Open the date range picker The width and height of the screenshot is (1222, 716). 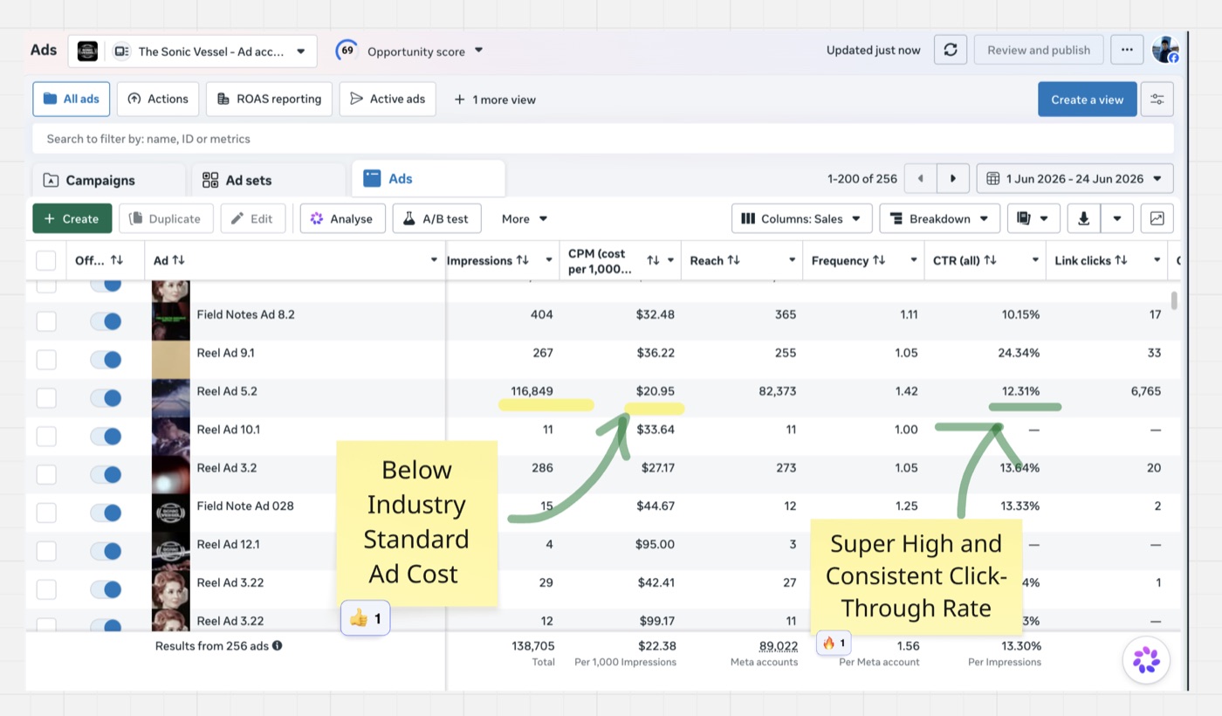(1074, 178)
